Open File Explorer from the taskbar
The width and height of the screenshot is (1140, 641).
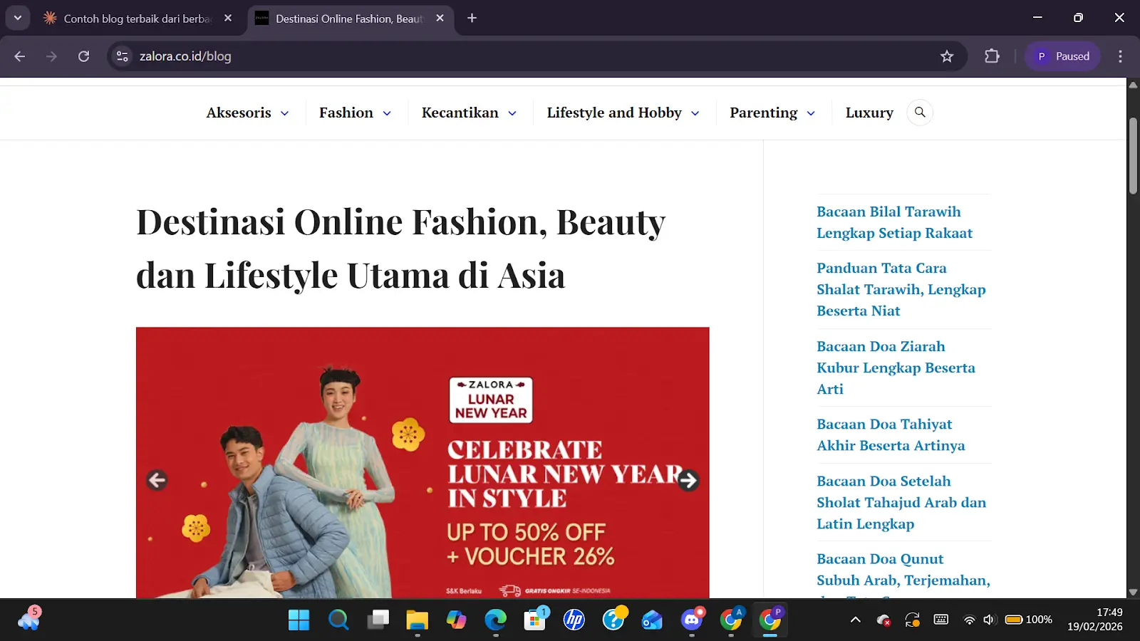point(417,620)
